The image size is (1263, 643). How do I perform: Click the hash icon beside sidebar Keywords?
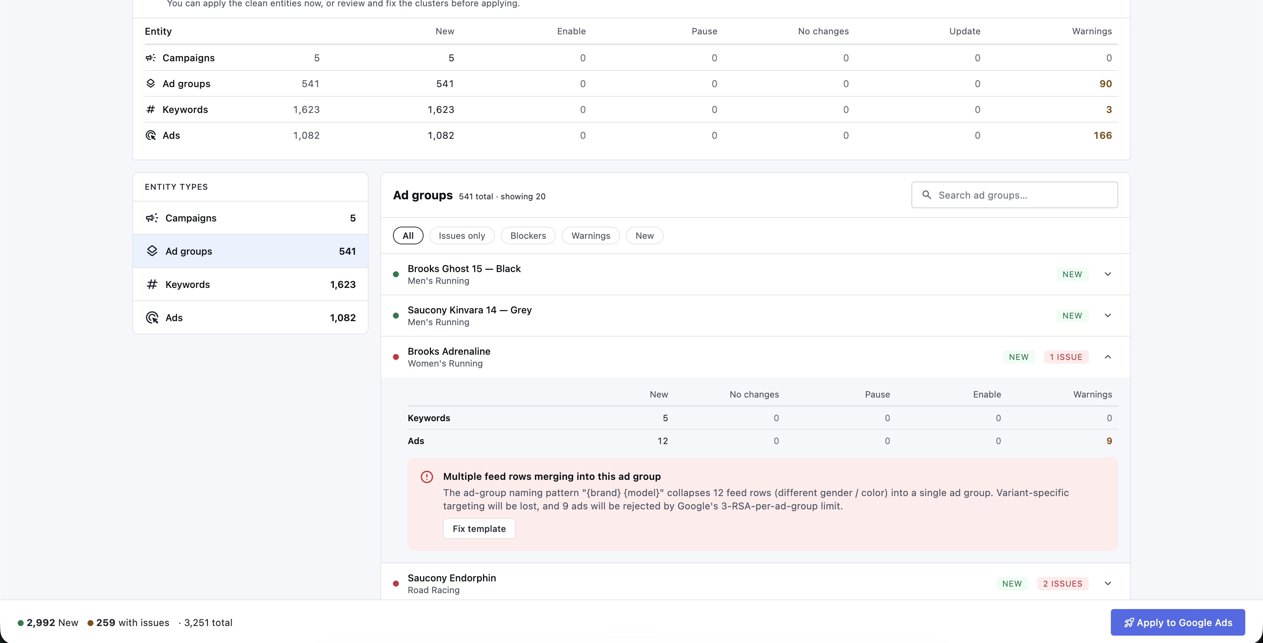(x=152, y=285)
